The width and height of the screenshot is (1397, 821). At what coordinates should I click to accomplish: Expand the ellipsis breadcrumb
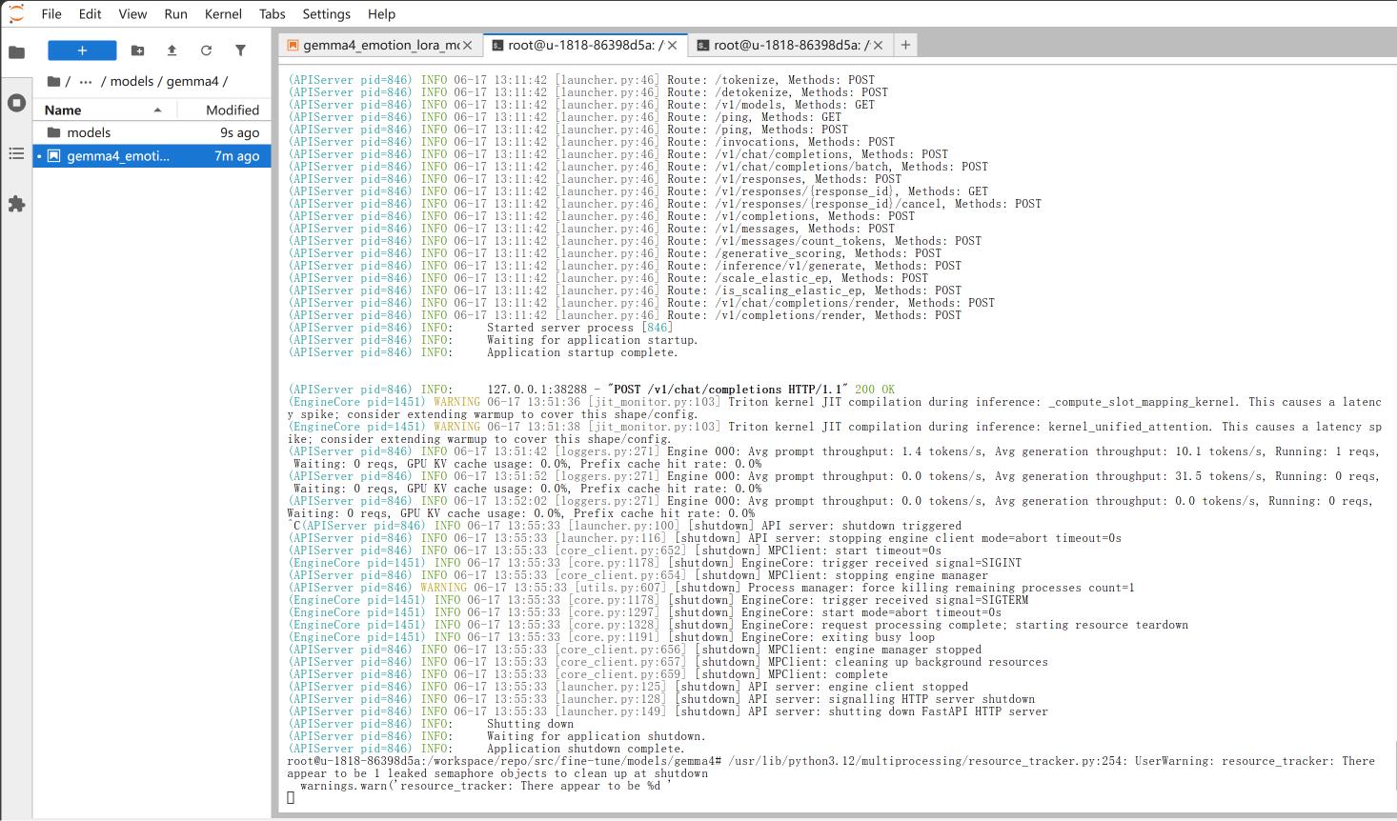tap(86, 82)
